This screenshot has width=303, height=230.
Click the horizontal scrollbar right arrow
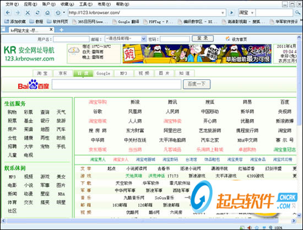294,221
